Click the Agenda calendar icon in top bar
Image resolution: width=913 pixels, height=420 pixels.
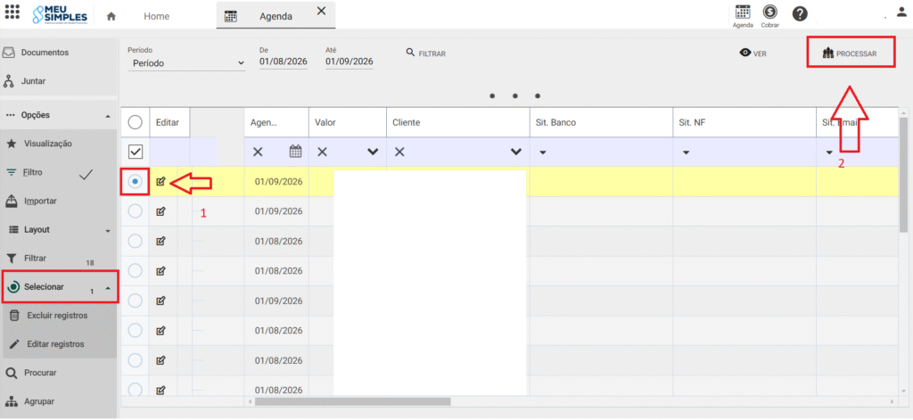click(742, 12)
